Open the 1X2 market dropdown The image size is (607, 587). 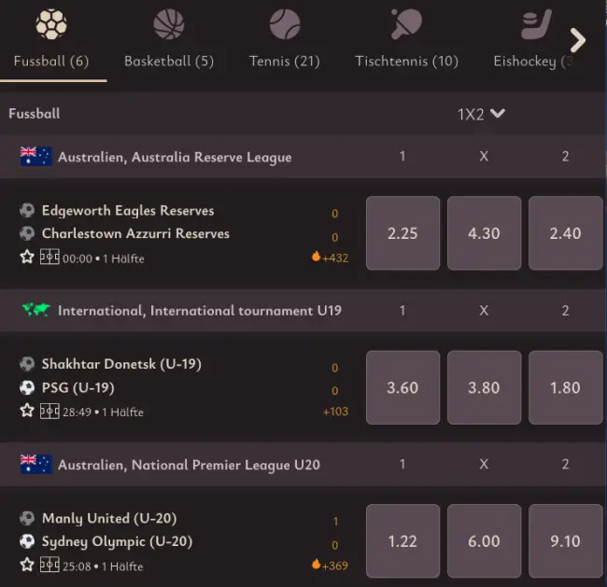click(x=481, y=114)
